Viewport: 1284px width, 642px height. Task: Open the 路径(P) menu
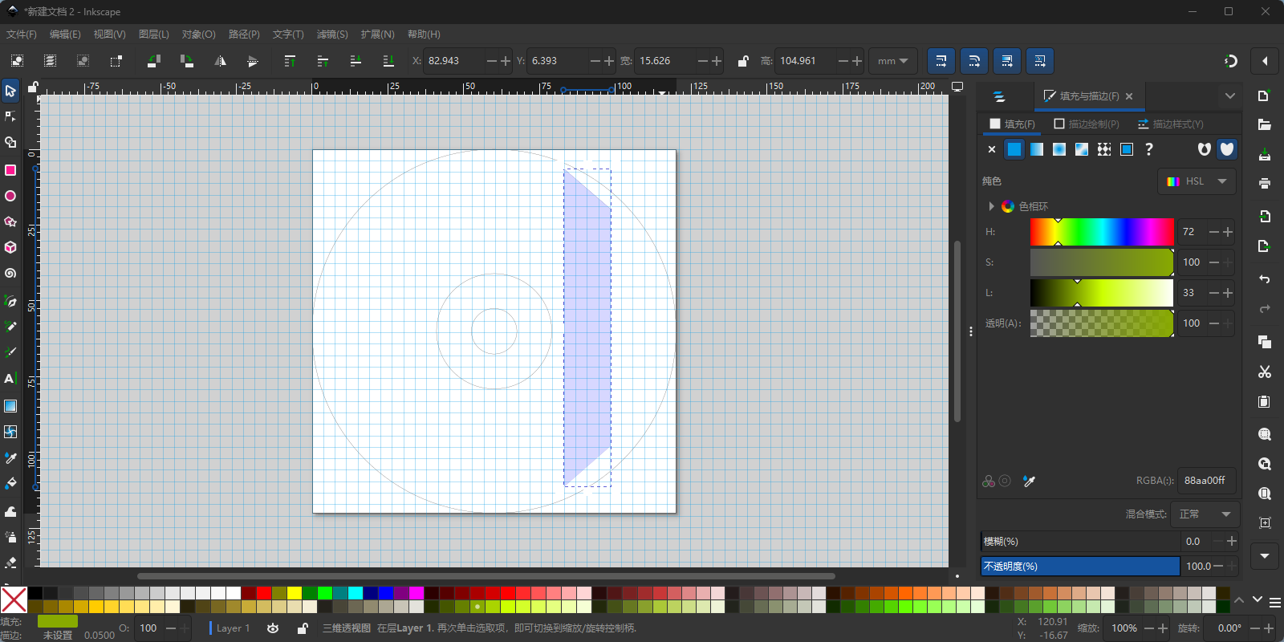tap(244, 35)
